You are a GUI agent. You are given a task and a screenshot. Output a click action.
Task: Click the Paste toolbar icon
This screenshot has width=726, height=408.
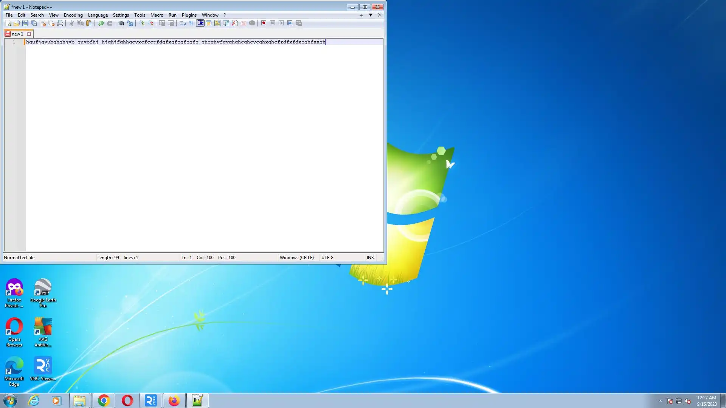[x=89, y=23]
